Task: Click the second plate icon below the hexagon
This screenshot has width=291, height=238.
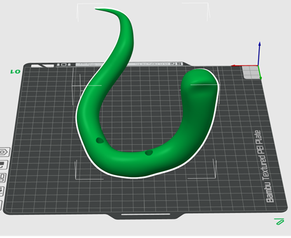Action: (3, 165)
